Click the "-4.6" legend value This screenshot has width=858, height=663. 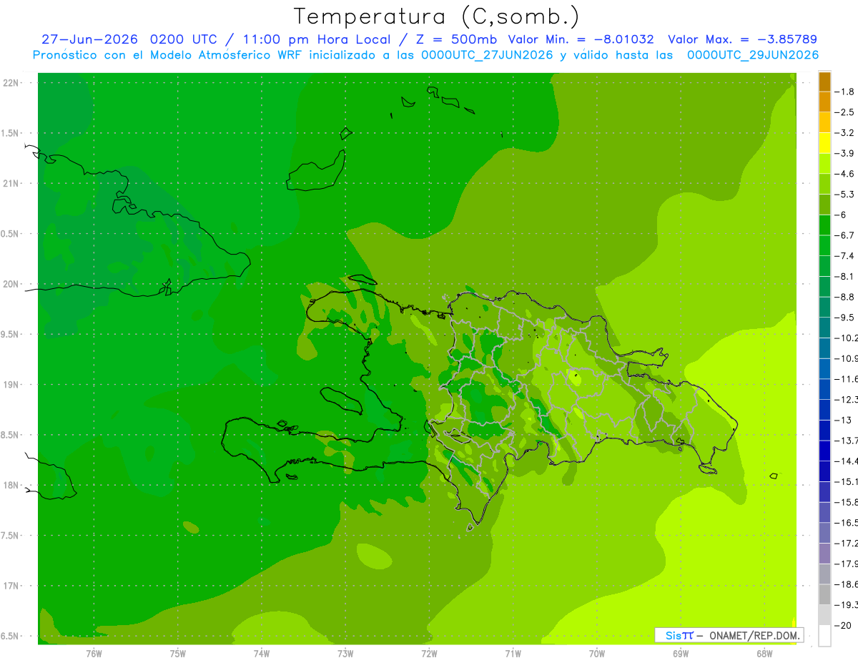pos(845,174)
